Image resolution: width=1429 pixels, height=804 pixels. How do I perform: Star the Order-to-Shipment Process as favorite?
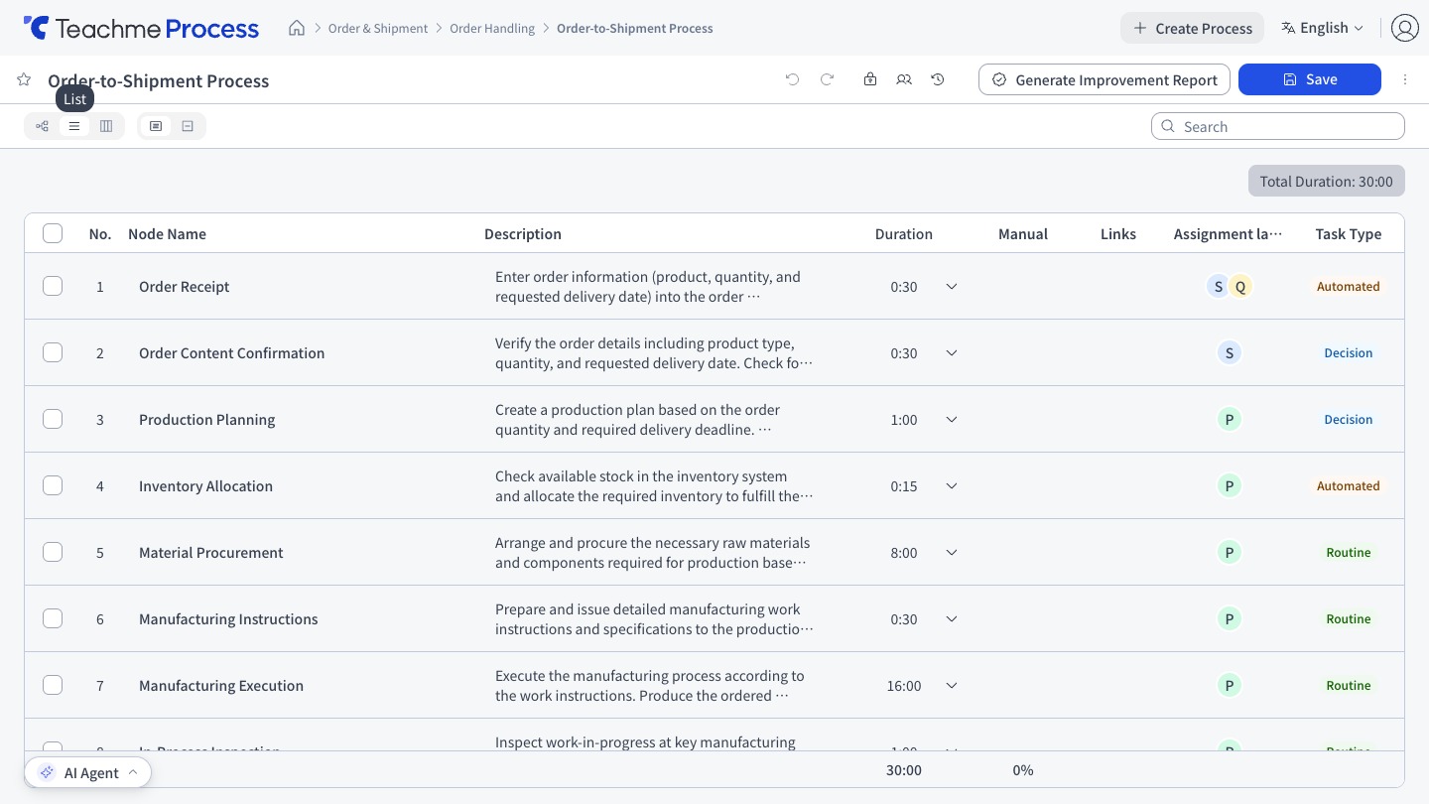tap(24, 79)
